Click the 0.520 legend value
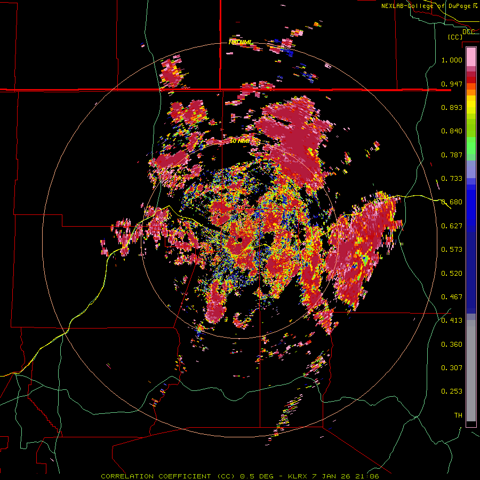Screen dimensions: 480x480 [x=452, y=274]
